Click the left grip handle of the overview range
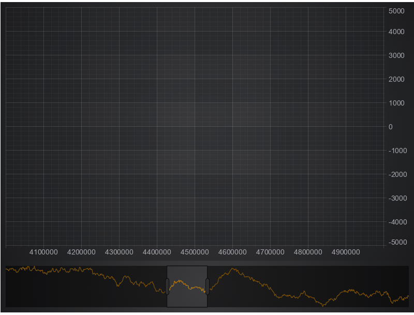The height and width of the screenshot is (315, 414). click(x=167, y=286)
